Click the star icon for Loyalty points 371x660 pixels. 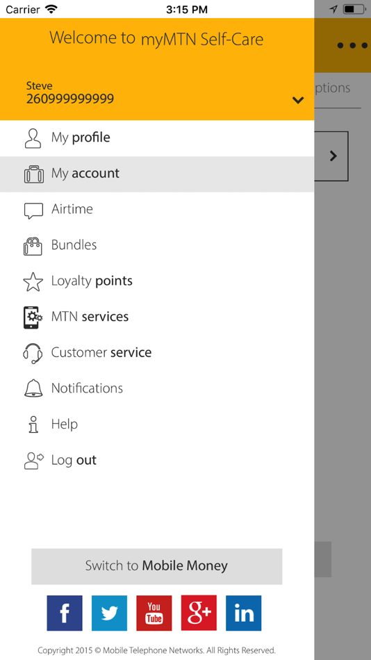33,281
